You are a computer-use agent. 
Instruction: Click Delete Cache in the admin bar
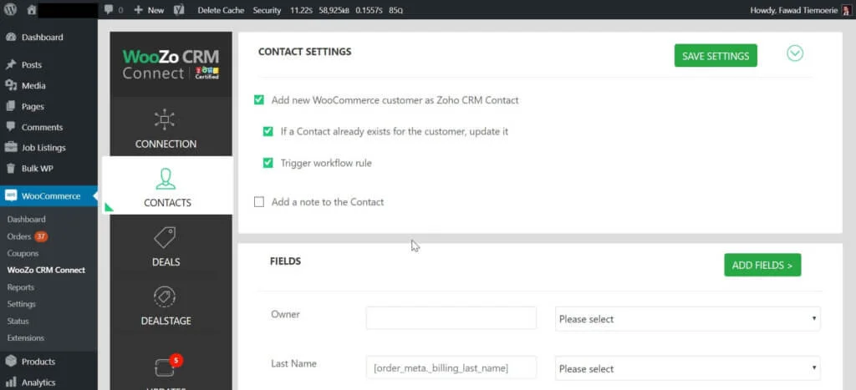click(221, 10)
